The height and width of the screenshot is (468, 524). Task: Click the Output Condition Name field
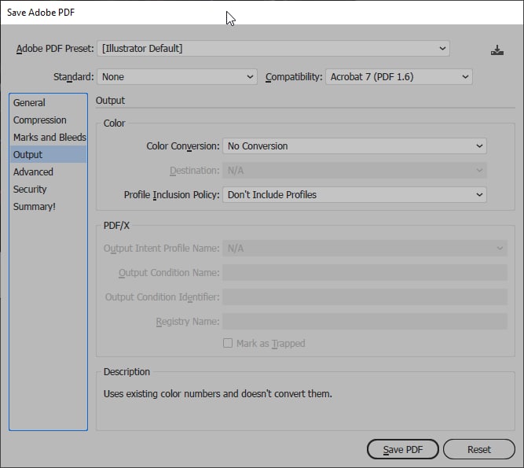point(365,273)
